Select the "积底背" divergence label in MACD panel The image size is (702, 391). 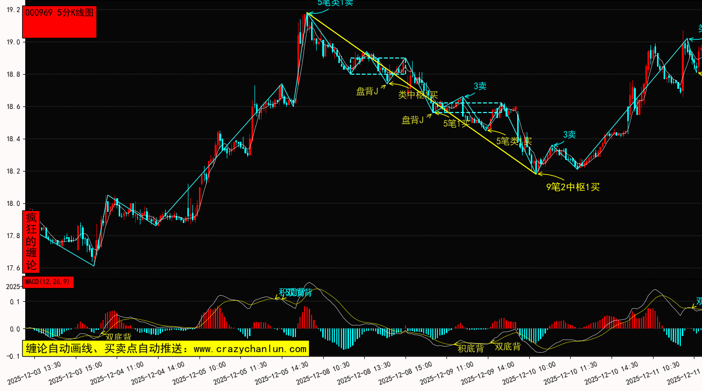[x=471, y=348]
